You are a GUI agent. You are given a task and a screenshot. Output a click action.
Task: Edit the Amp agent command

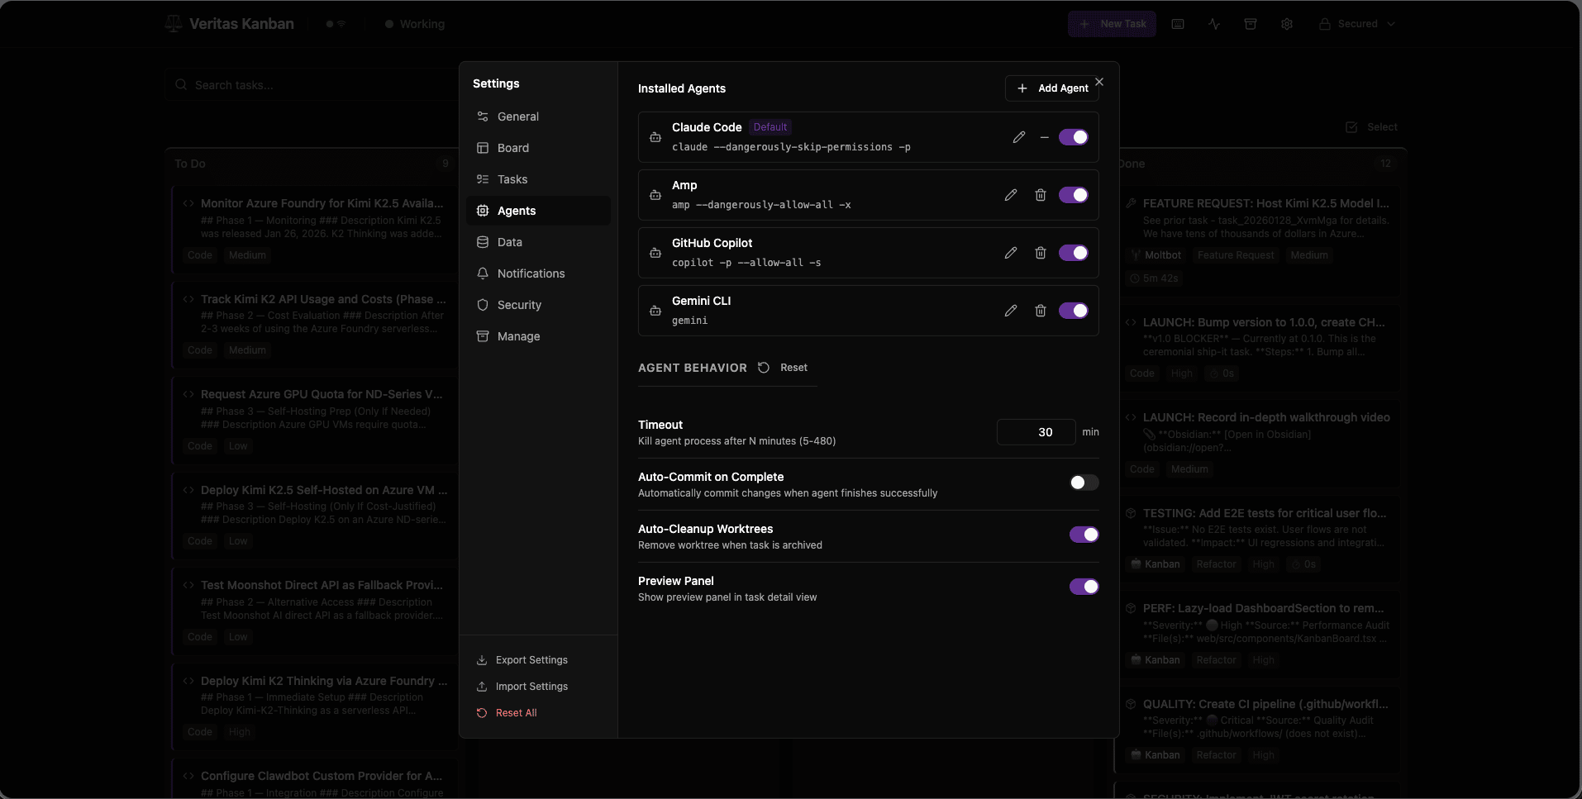[1010, 195]
